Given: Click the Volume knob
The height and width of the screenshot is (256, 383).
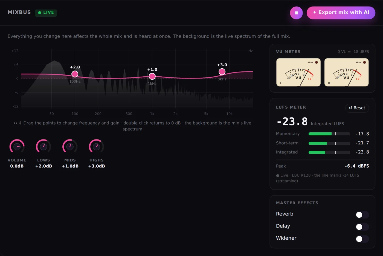Looking at the screenshot, I should pos(17,147).
